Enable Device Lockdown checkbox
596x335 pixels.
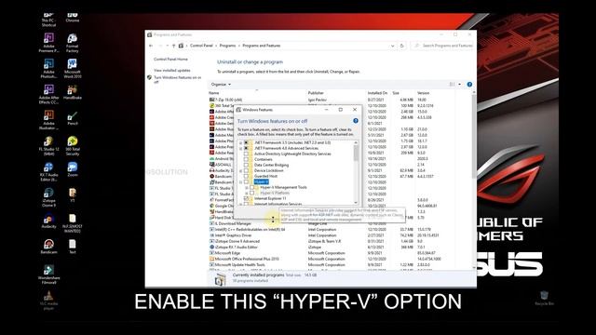coord(246,170)
